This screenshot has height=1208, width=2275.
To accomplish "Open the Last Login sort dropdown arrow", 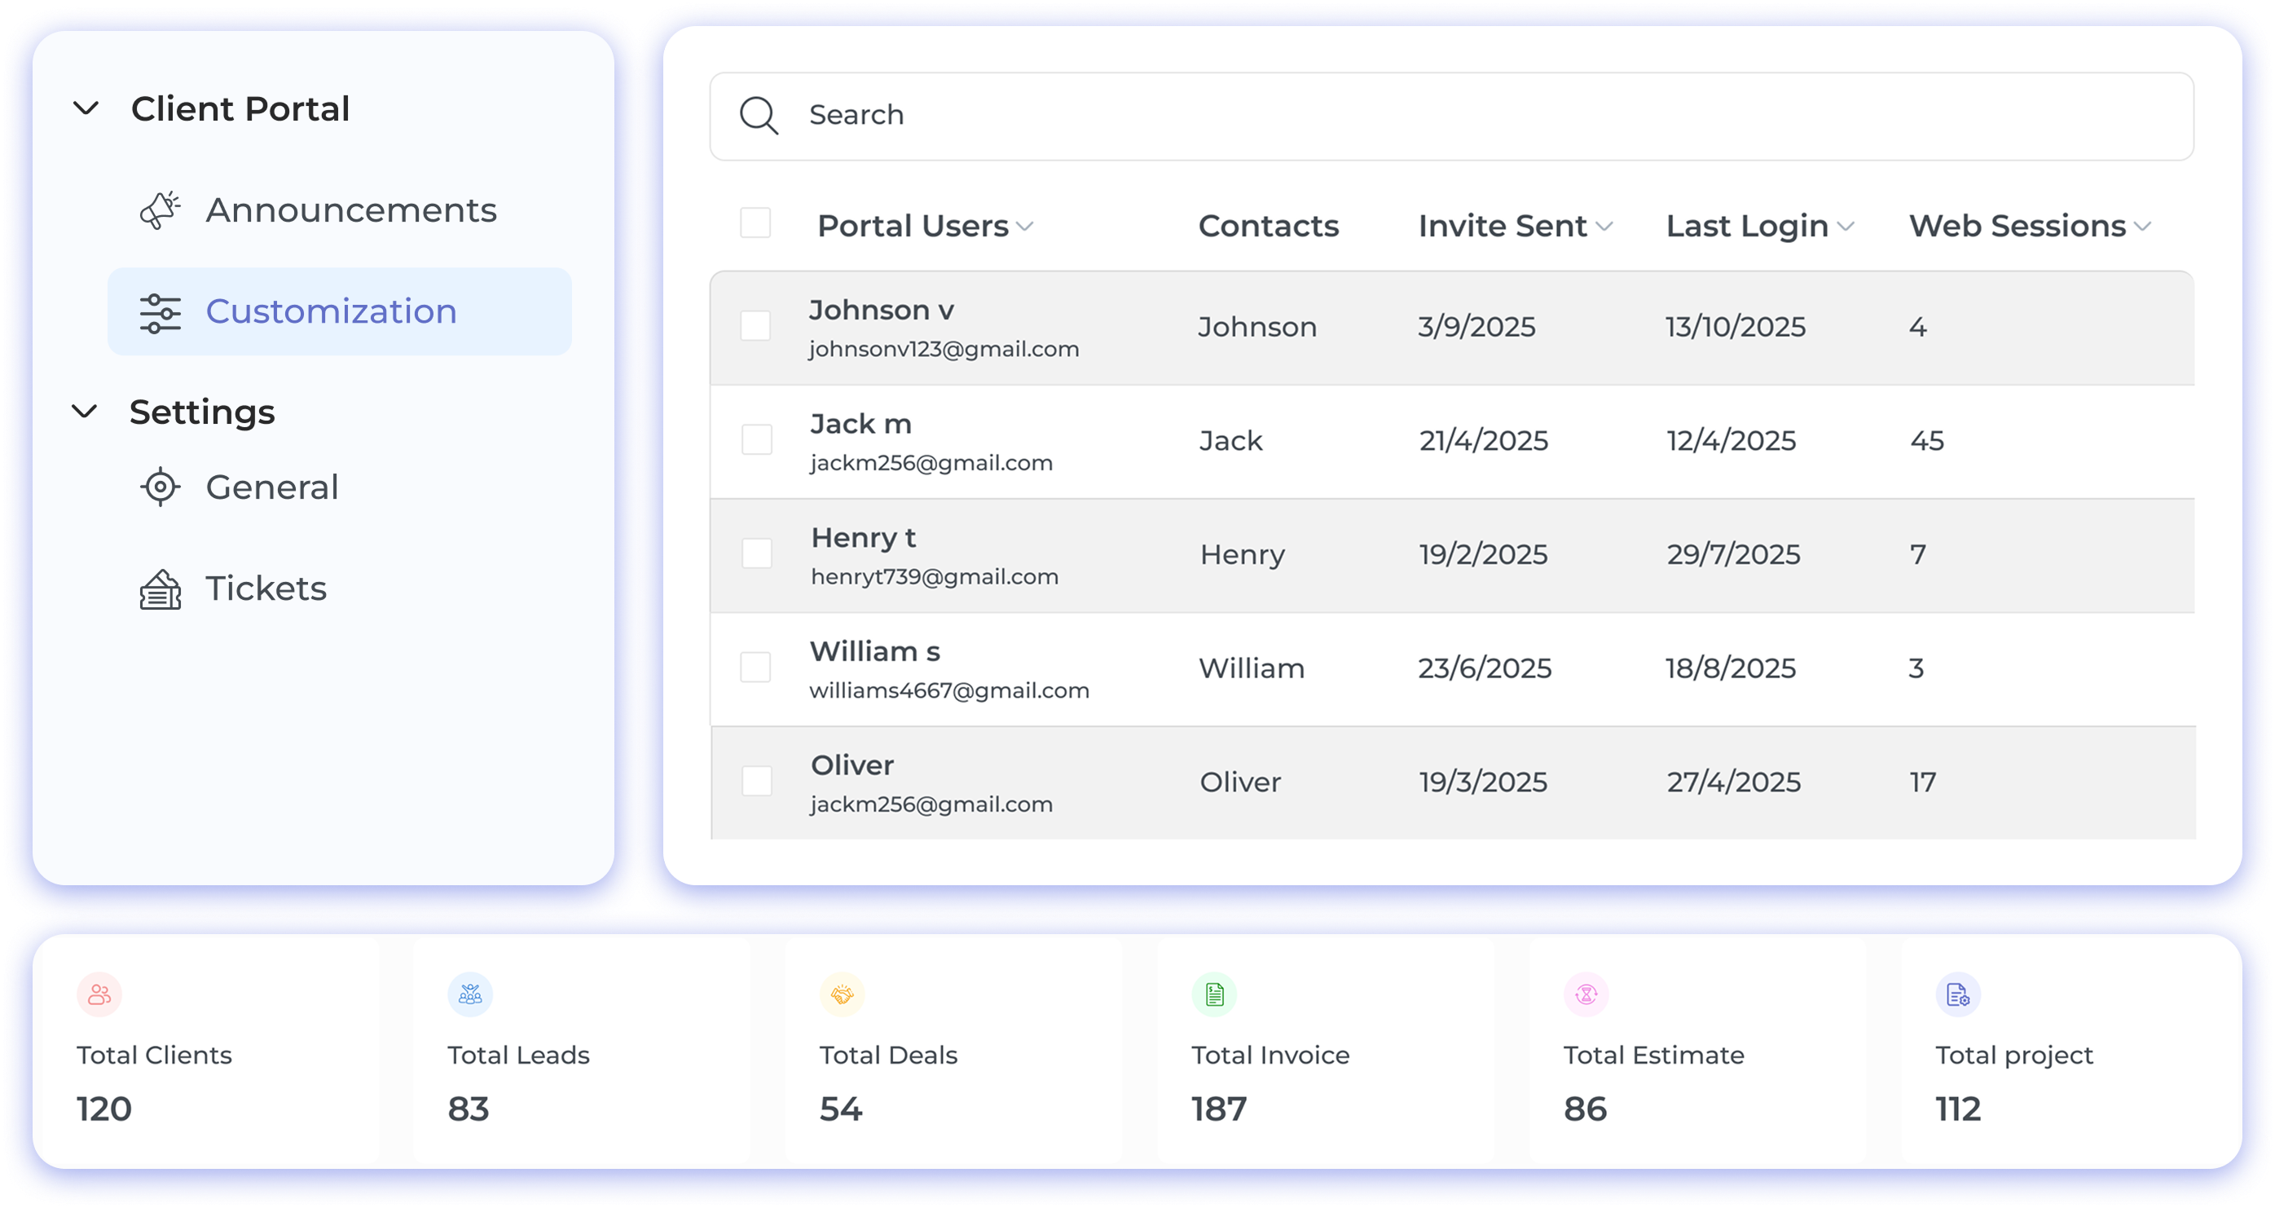I will (x=1845, y=227).
